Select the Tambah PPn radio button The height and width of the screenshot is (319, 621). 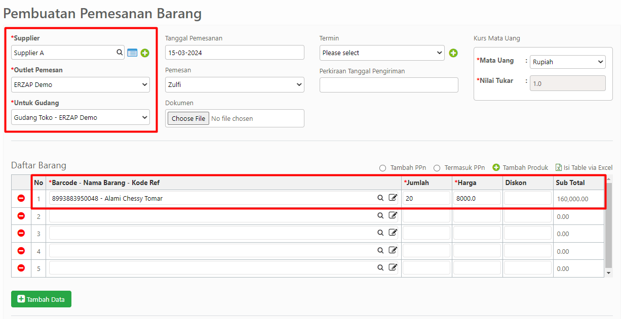[383, 168]
